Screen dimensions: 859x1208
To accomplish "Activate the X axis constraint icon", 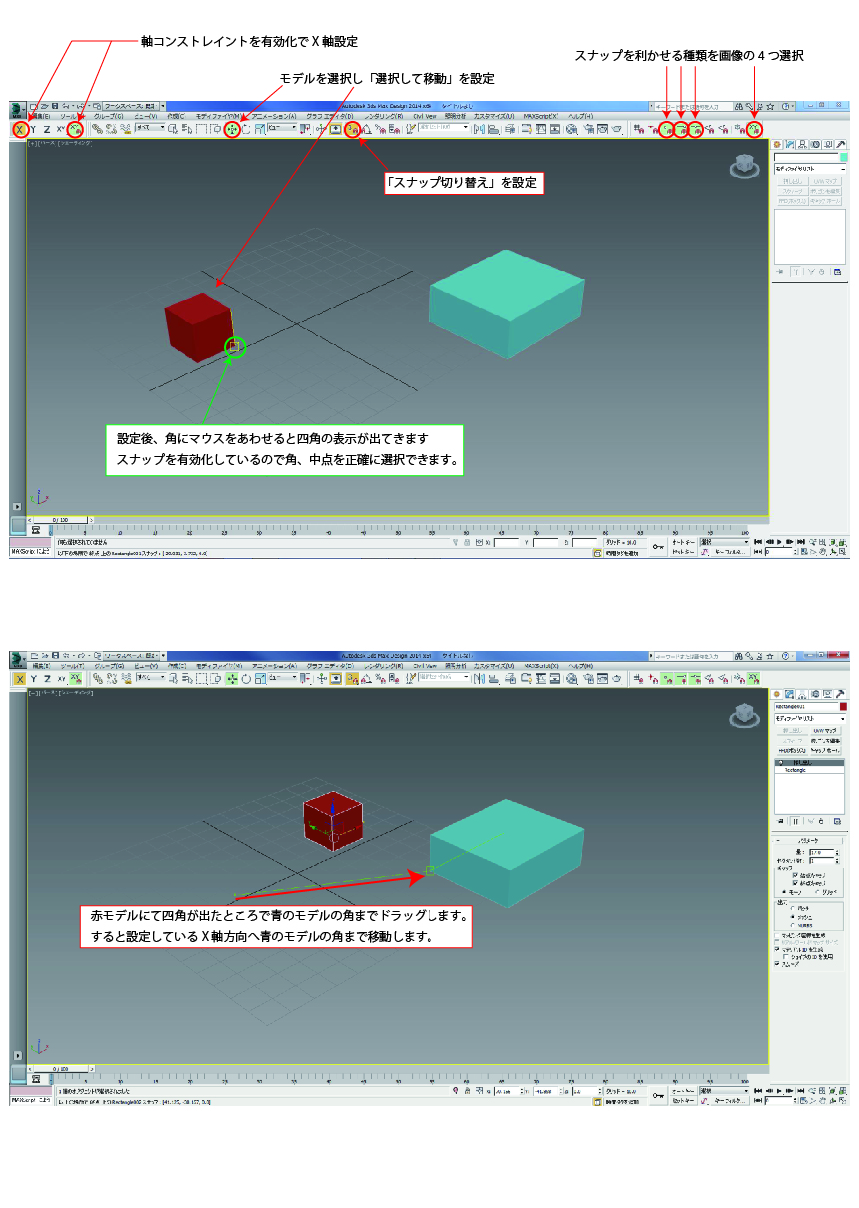I will click(20, 129).
